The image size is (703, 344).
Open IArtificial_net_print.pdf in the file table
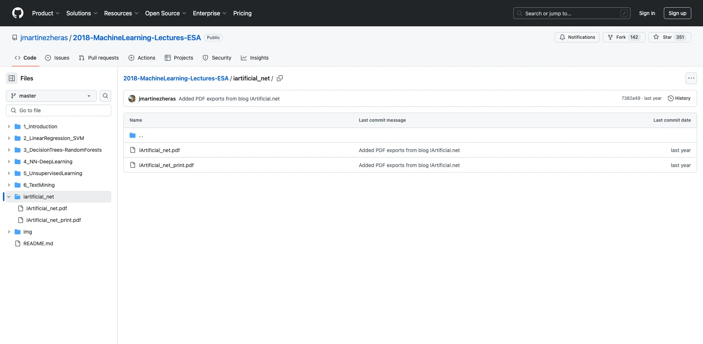[166, 165]
